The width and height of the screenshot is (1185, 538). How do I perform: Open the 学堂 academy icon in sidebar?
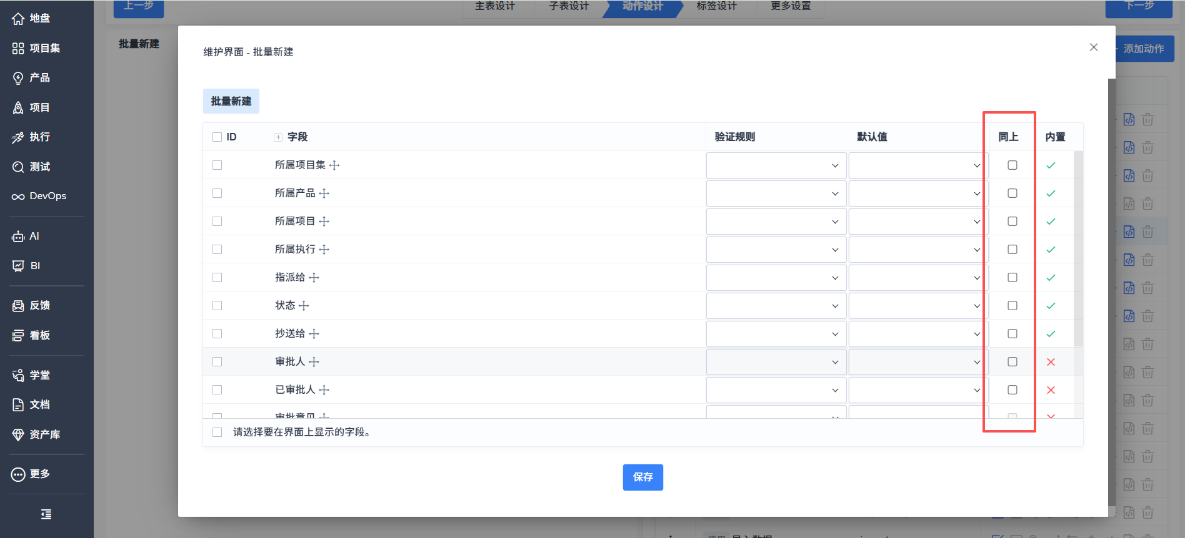18,375
